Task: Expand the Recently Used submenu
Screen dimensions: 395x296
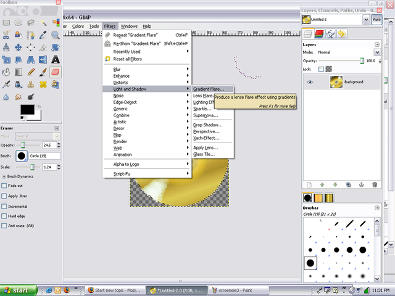Action: coord(146,52)
